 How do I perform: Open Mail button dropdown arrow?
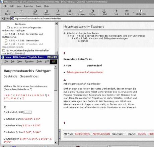coord(106,11)
